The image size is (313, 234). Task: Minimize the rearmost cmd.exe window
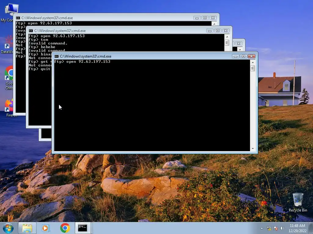pos(197,18)
